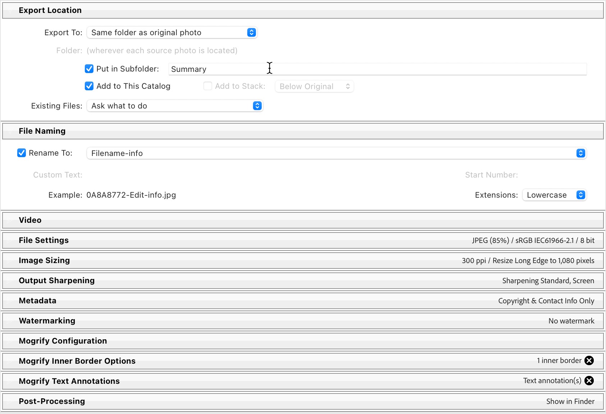Expand the File Settings section
The image size is (606, 414).
pyautogui.click(x=43, y=240)
